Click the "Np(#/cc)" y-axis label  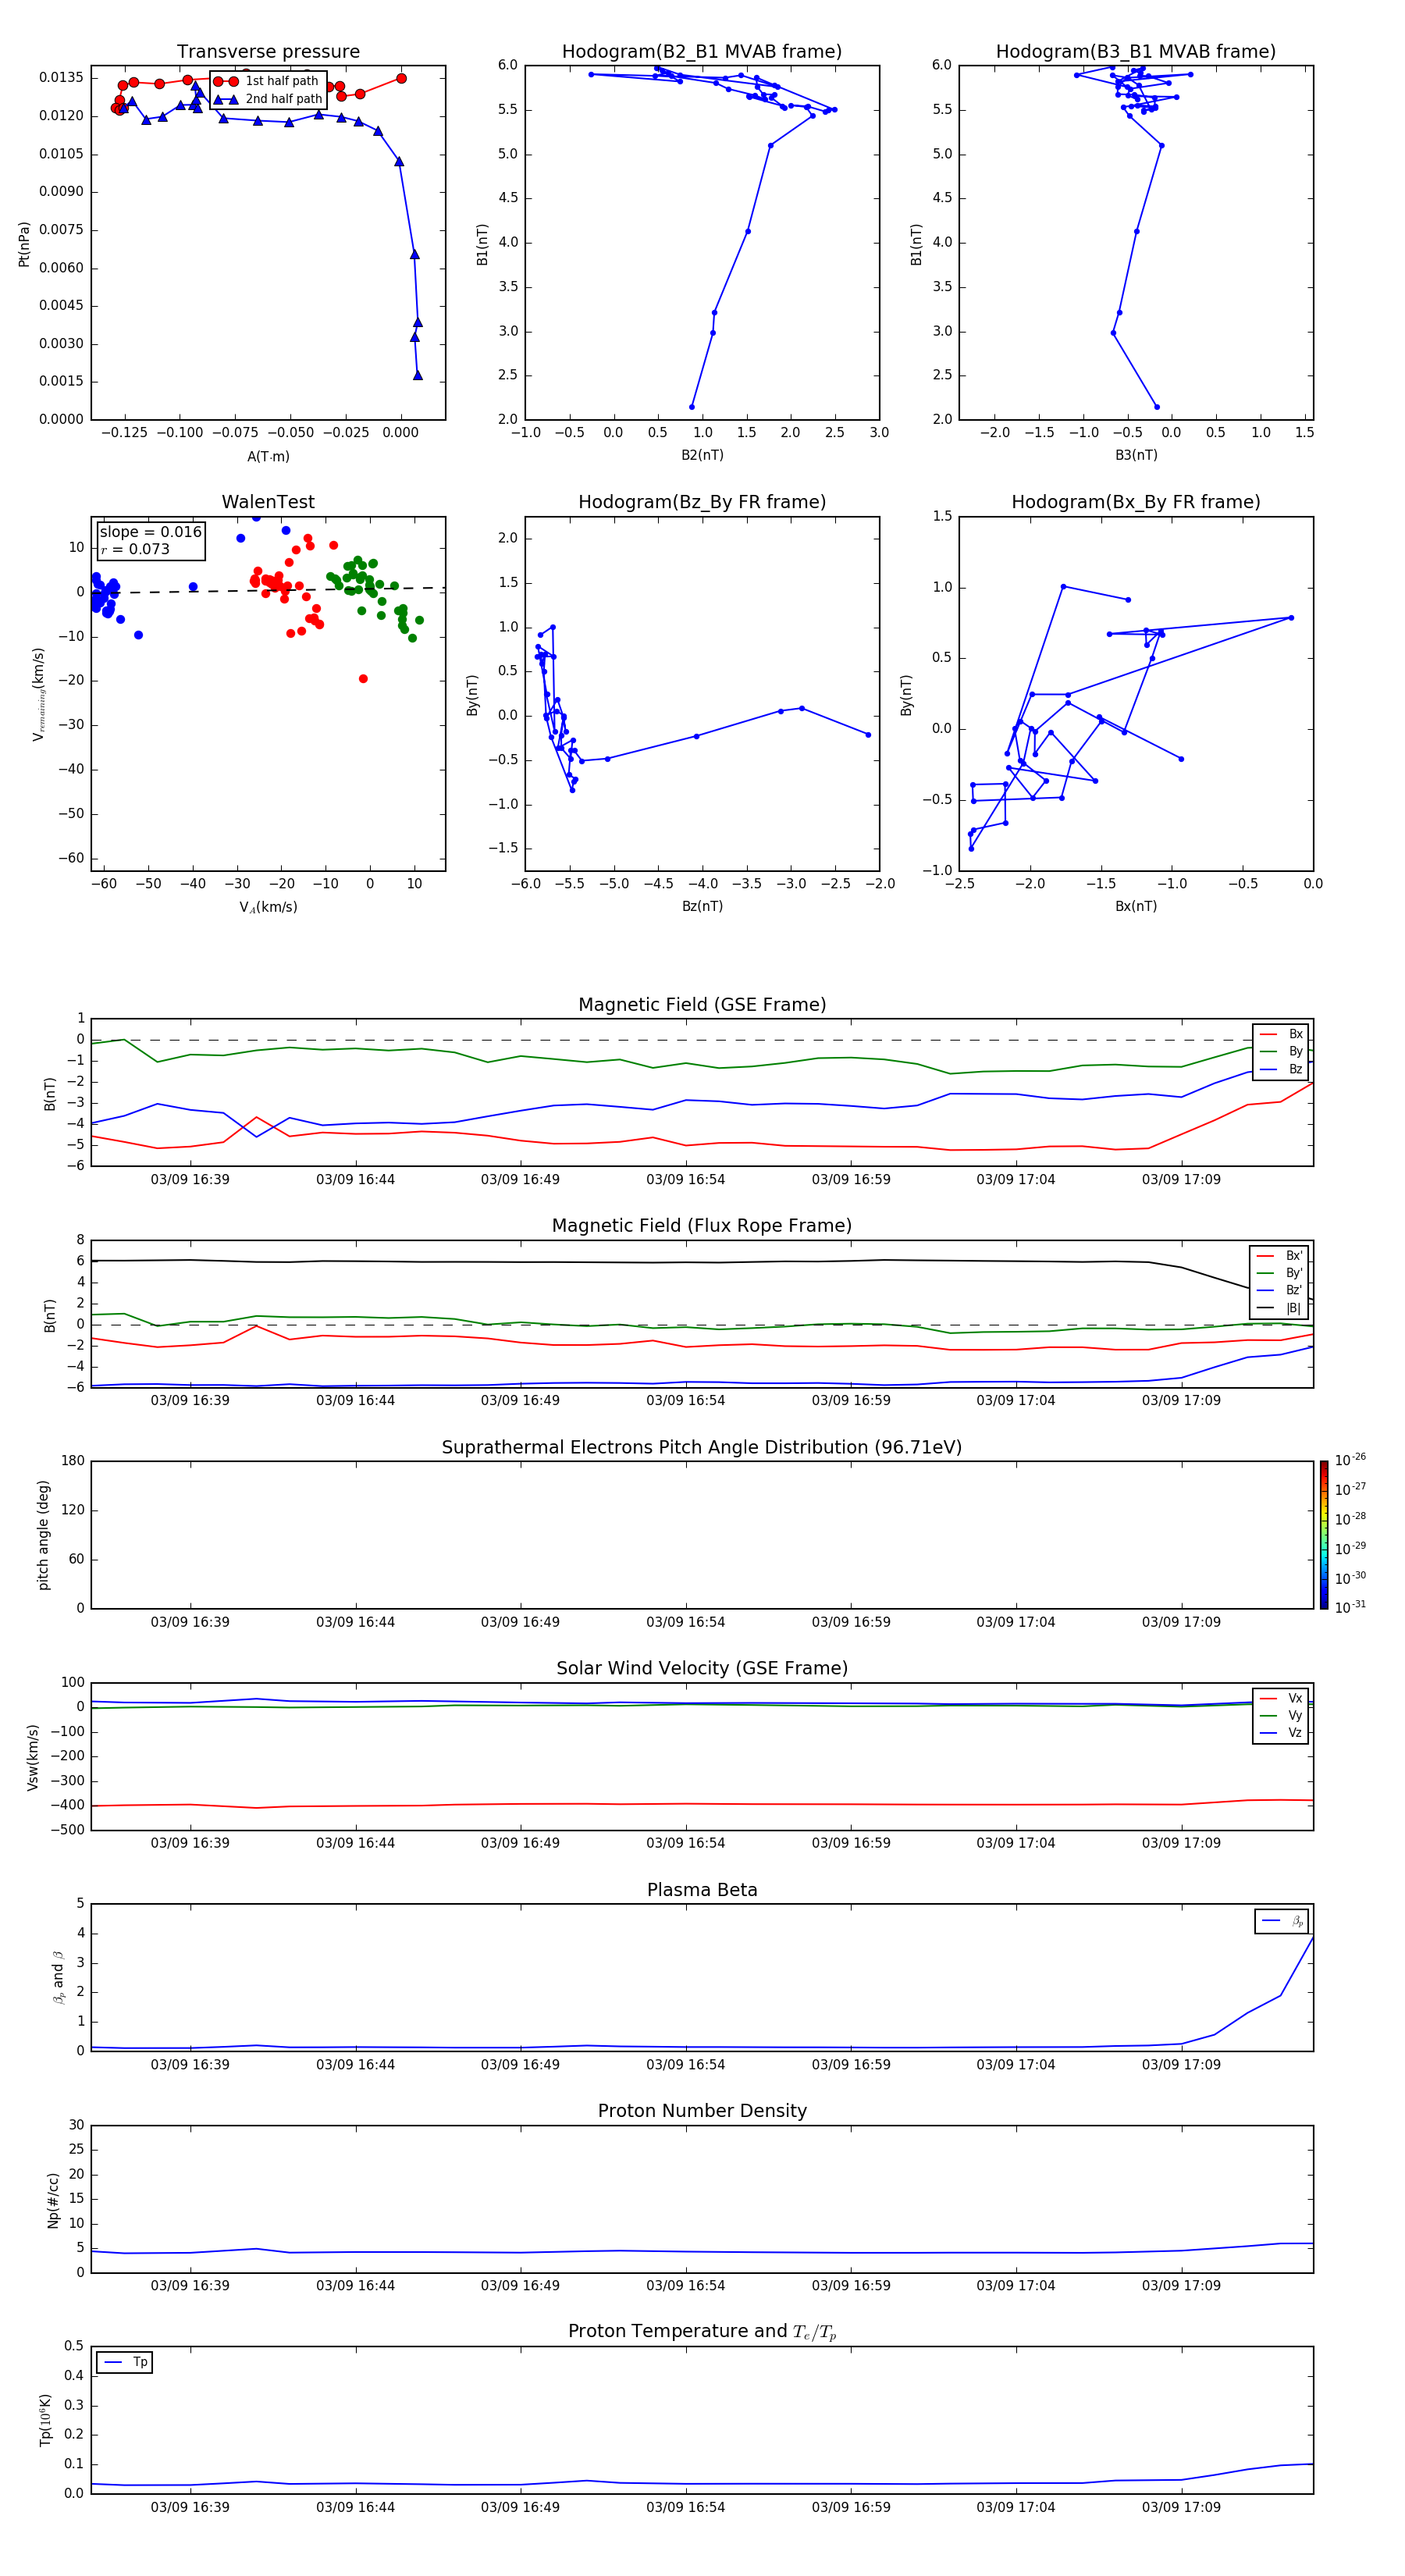click(53, 2200)
